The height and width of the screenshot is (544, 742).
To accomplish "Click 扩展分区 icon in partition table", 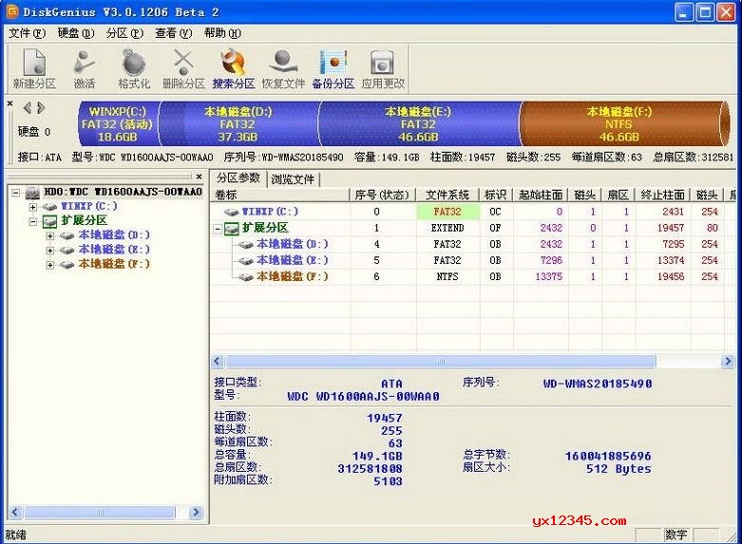I will (232, 229).
